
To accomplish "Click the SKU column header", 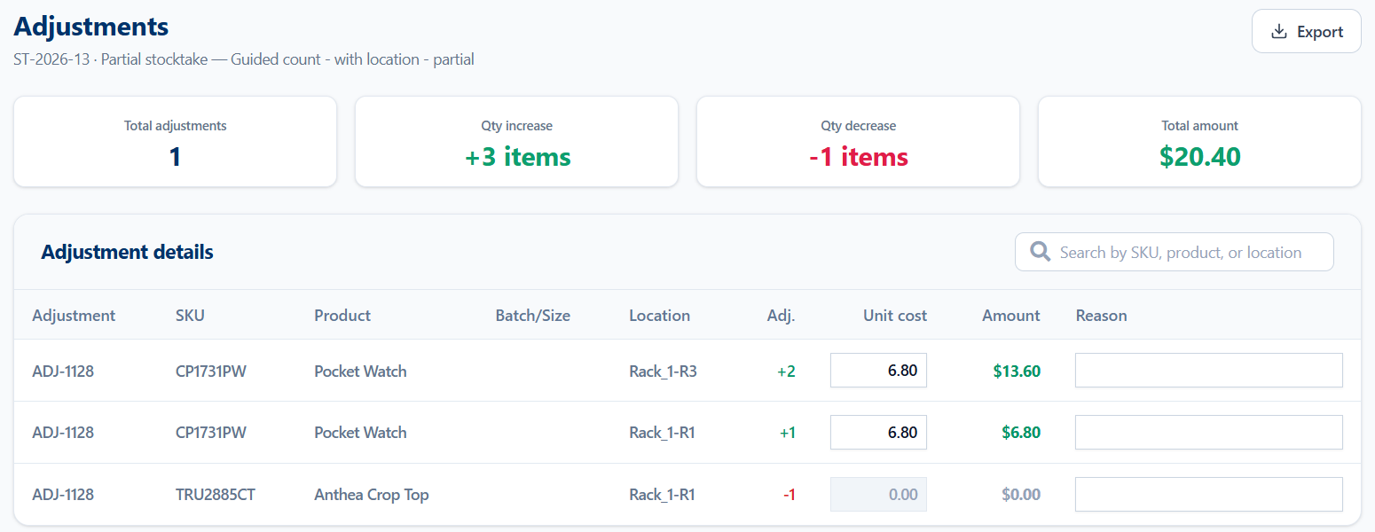I will (x=190, y=316).
